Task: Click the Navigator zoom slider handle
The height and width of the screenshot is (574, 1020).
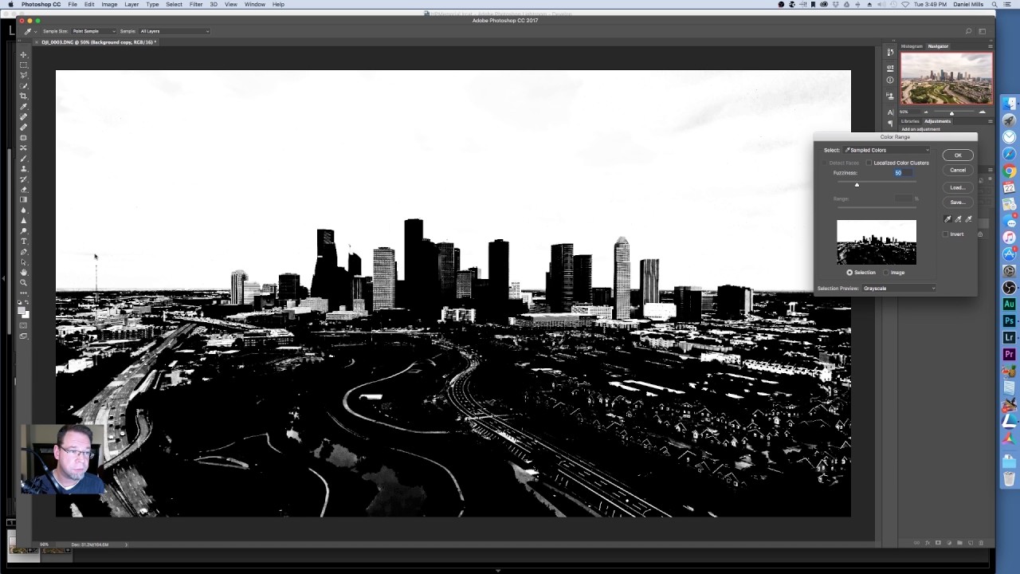Action: tap(951, 112)
